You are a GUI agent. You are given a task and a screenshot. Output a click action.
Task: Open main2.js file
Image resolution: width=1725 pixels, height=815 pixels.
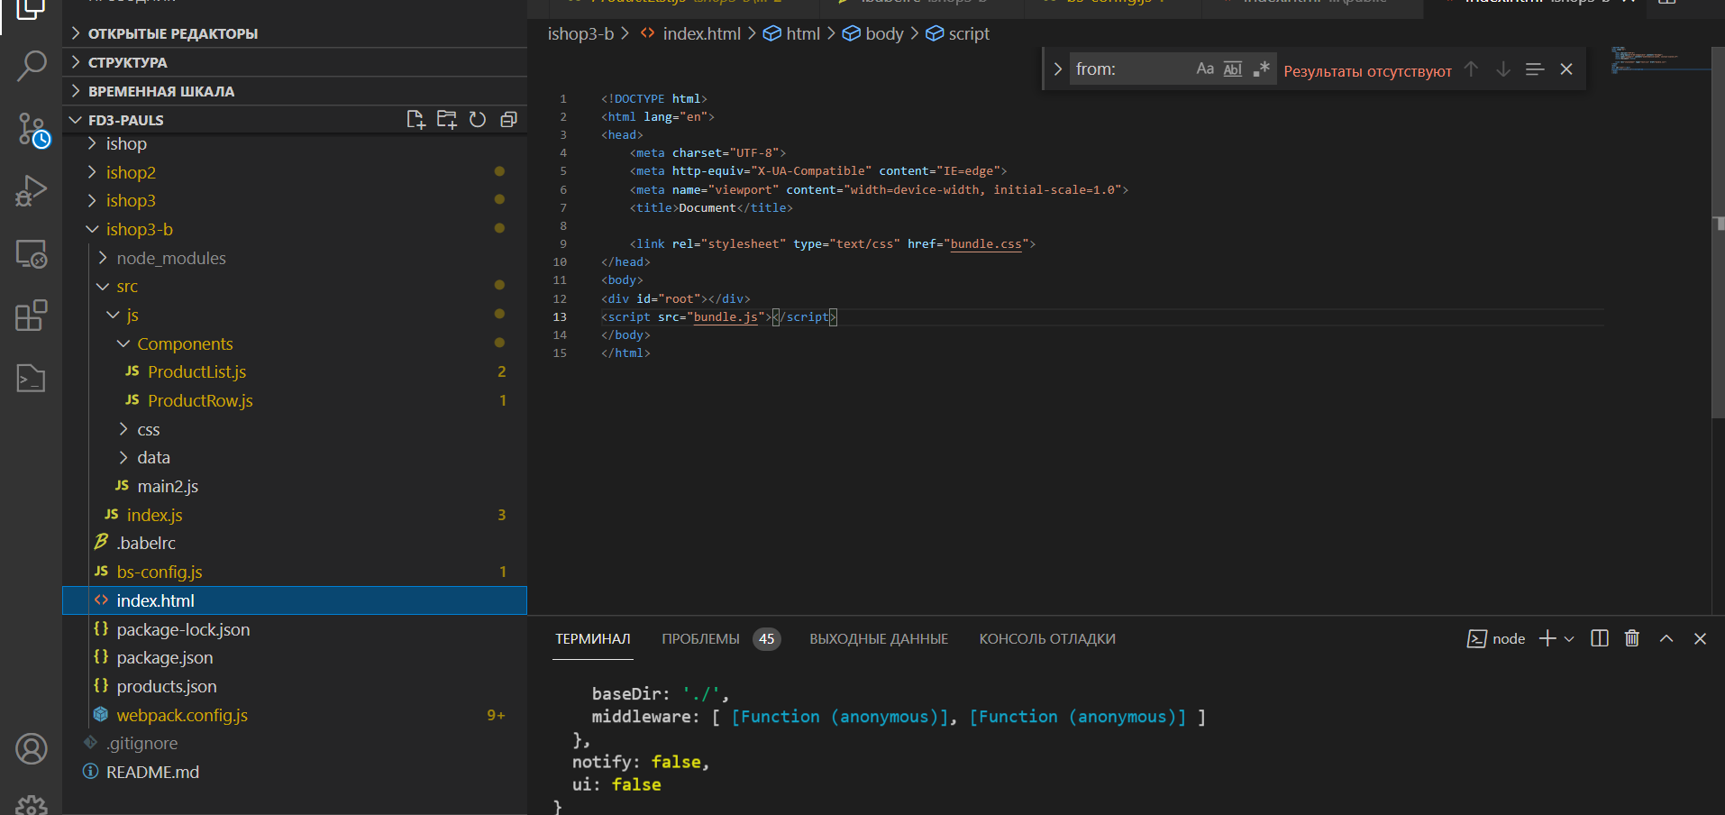(295, 486)
